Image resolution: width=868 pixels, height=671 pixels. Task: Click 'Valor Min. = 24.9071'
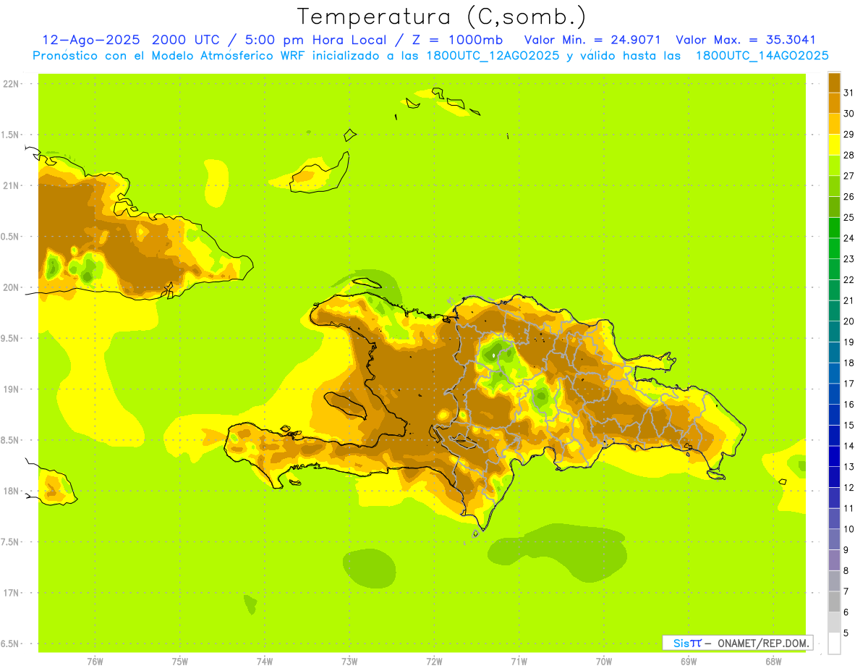click(x=592, y=40)
